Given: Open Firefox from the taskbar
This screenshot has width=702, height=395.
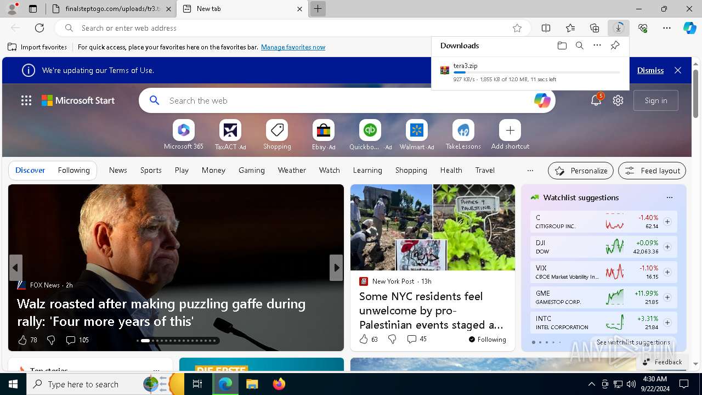Looking at the screenshot, I should tap(279, 384).
